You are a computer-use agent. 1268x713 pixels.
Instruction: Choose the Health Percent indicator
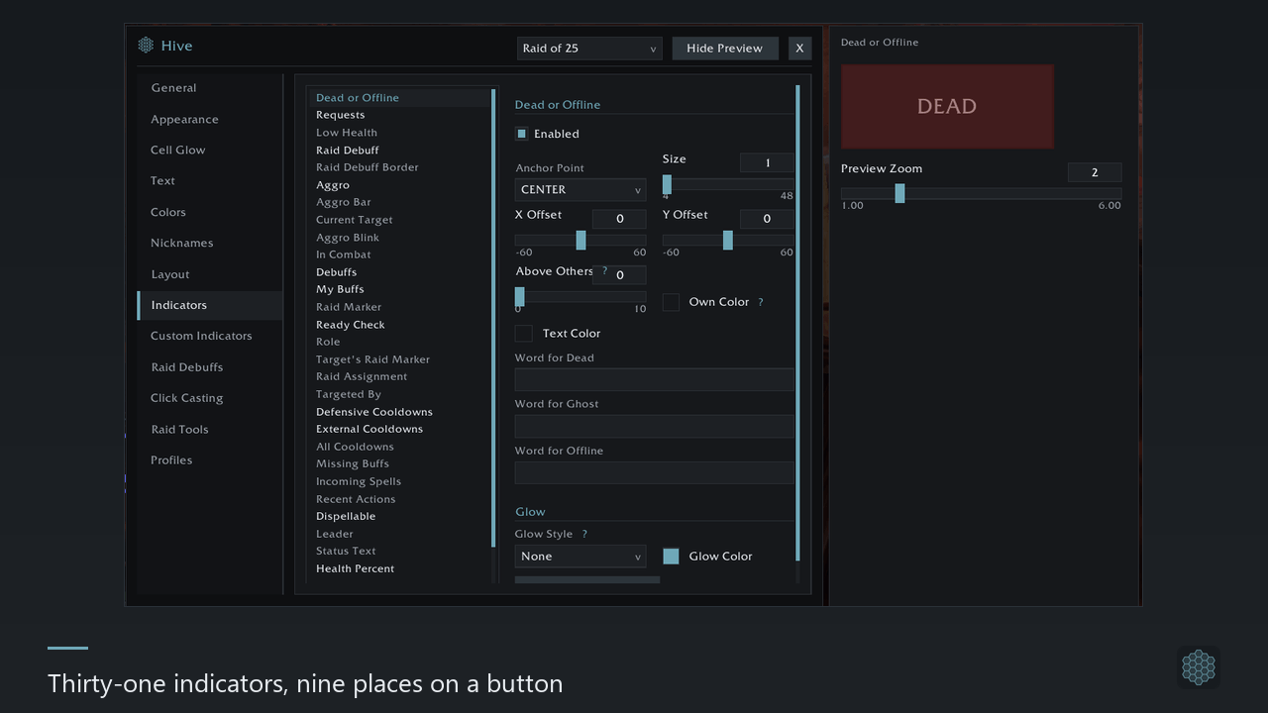(398, 568)
